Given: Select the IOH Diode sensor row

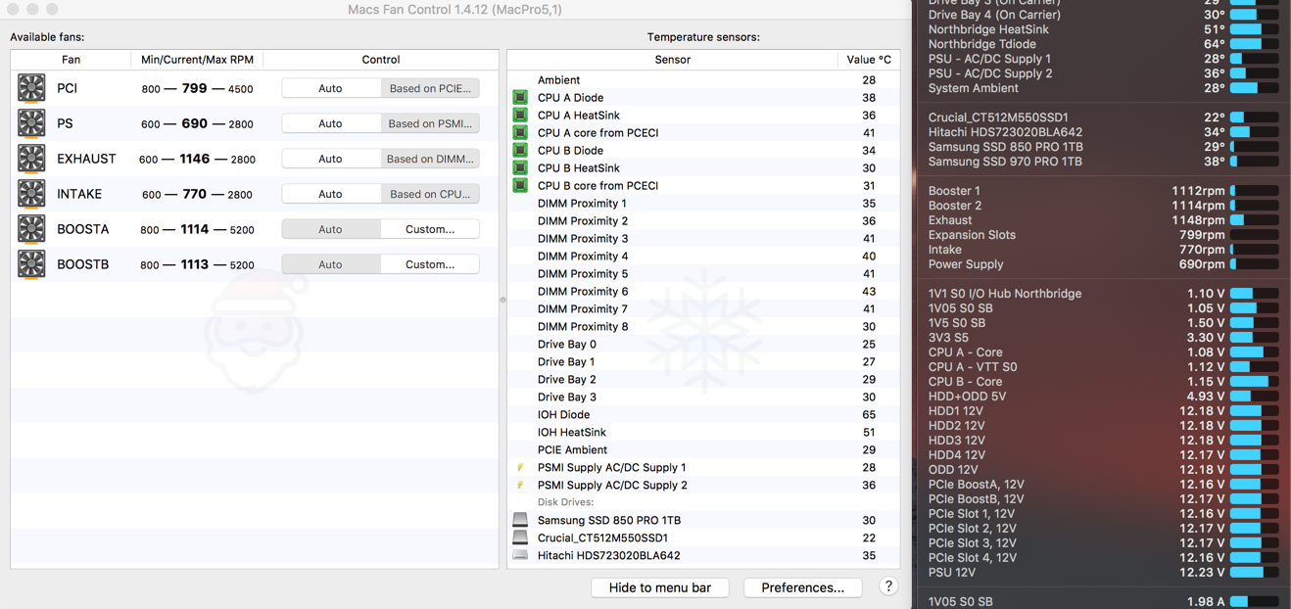Looking at the screenshot, I should tap(703, 415).
